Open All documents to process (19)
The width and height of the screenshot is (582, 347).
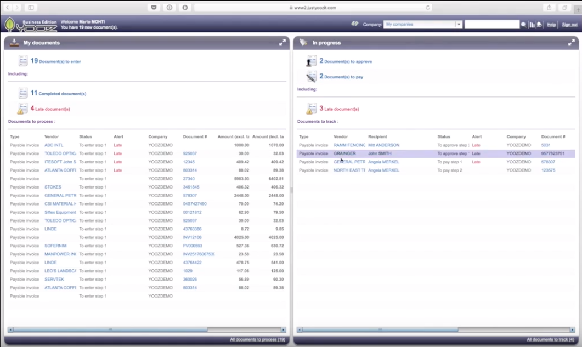[x=257, y=339]
